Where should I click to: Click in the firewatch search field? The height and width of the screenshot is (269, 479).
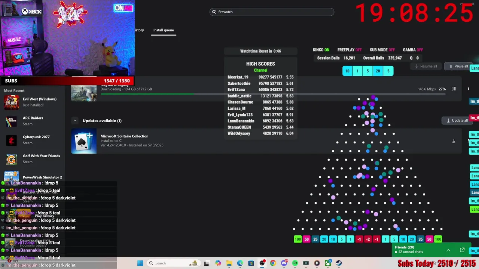(x=272, y=12)
